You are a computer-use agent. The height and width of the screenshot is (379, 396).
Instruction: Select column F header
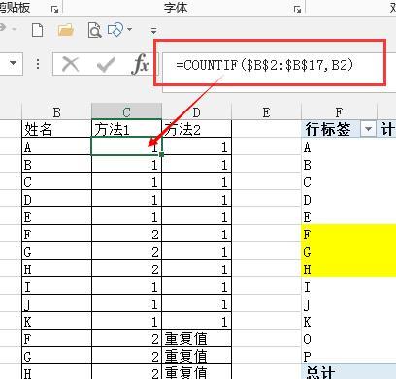[x=339, y=112]
